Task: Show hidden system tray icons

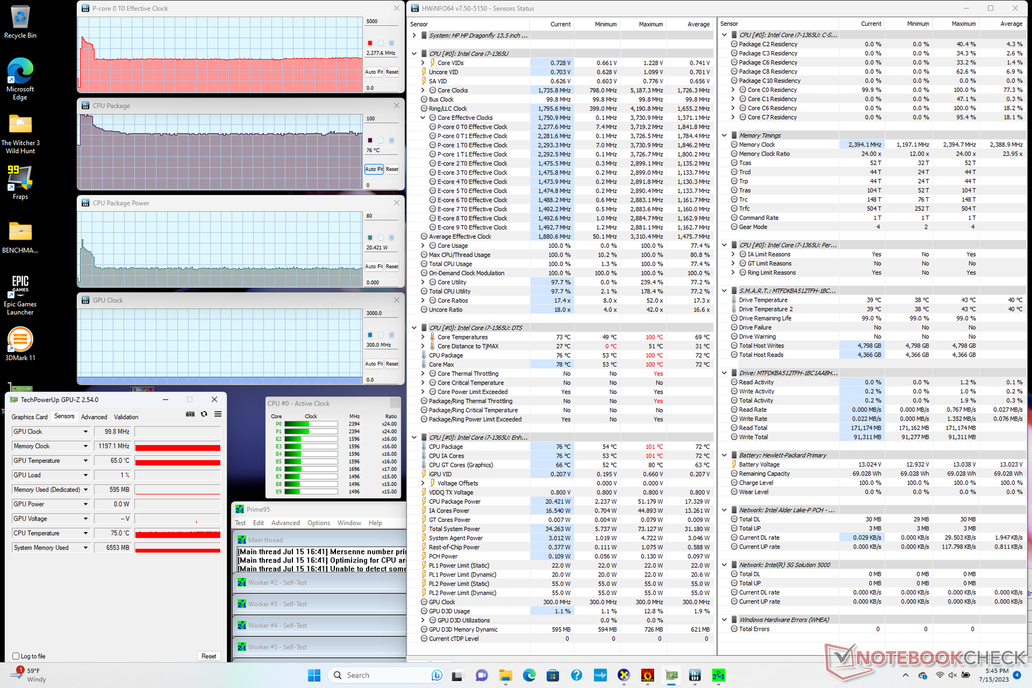Action: [905, 675]
